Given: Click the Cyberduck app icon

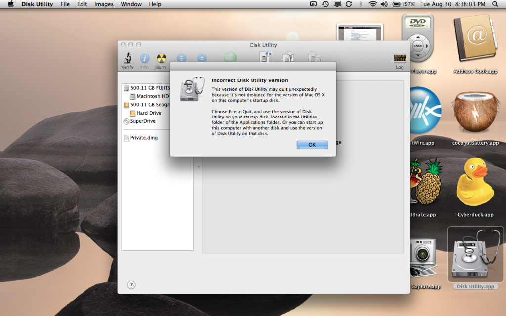Looking at the screenshot, I should tap(475, 182).
